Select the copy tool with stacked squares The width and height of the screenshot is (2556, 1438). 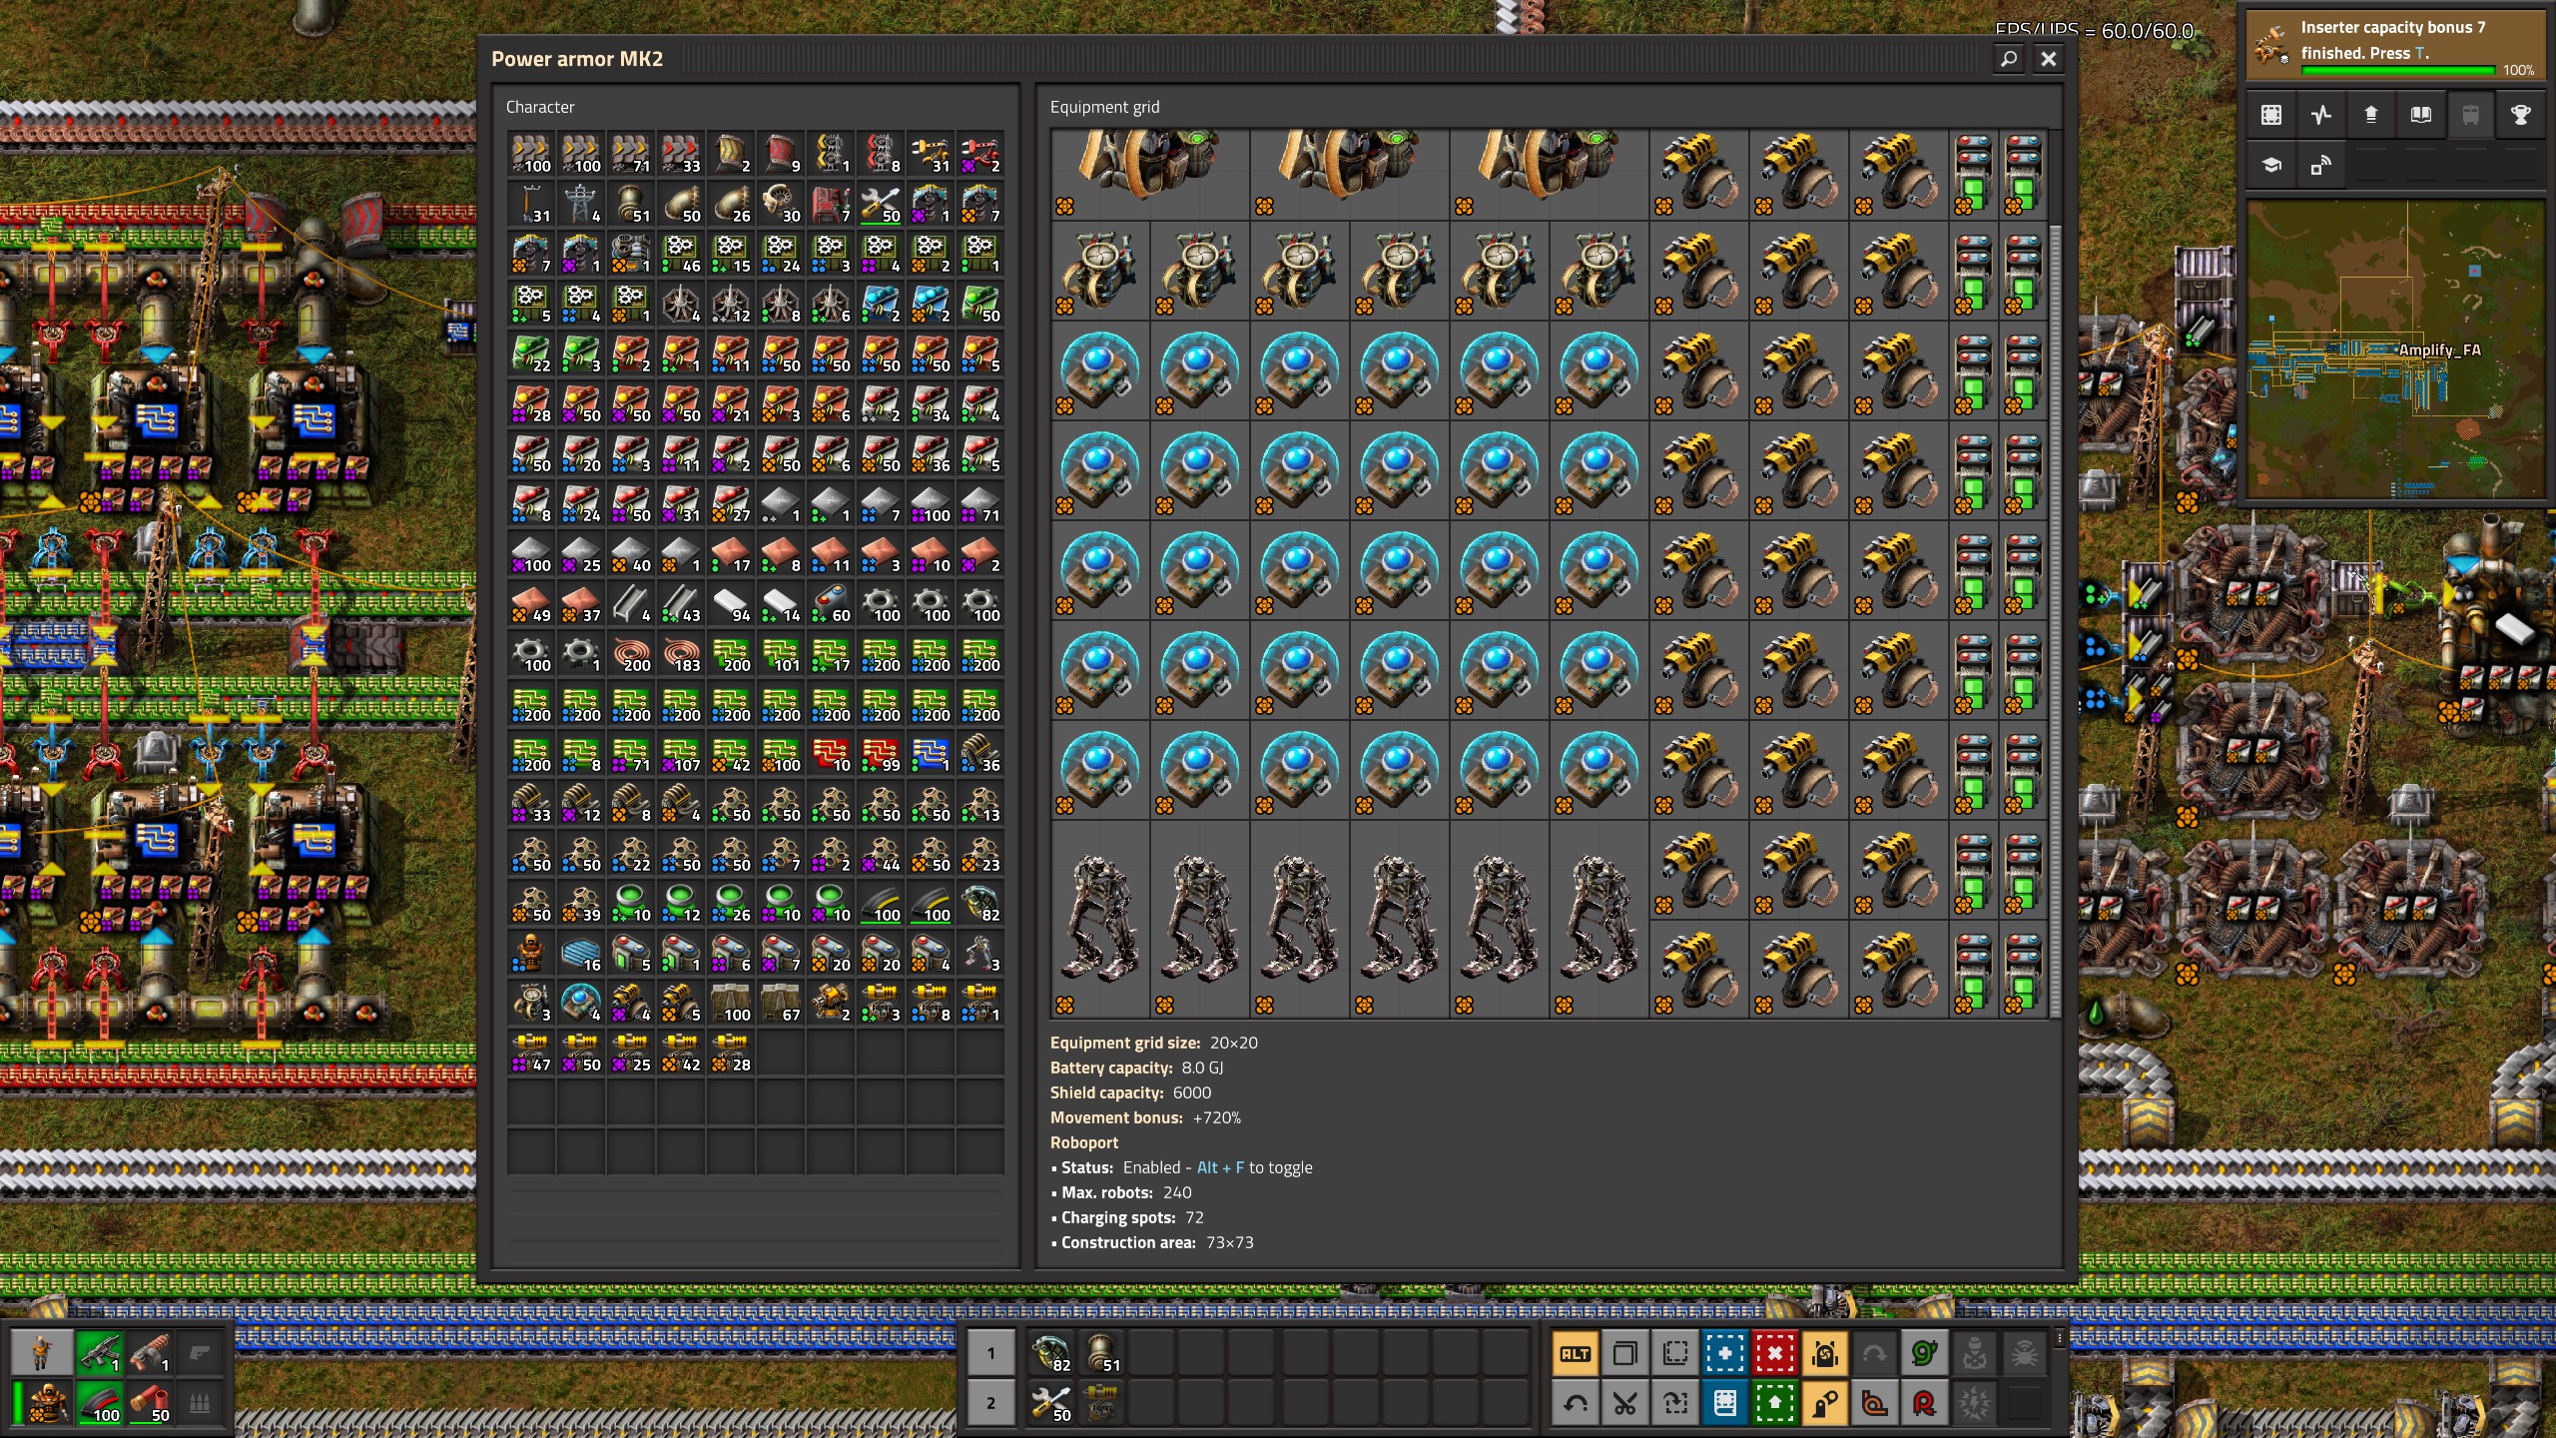click(1625, 1354)
